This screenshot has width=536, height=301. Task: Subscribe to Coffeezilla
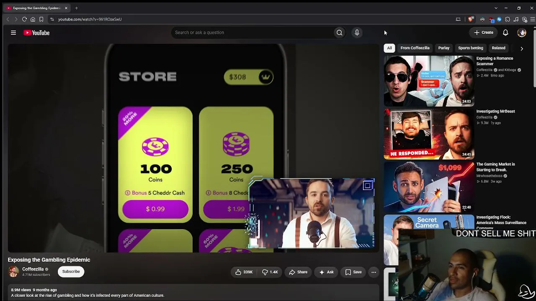point(71,272)
